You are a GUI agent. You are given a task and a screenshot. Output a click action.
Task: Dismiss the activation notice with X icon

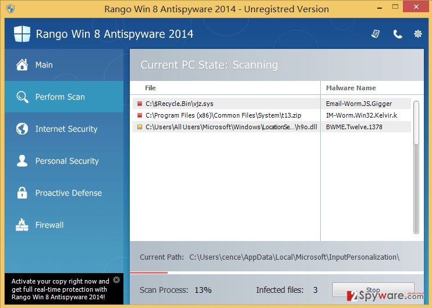[116, 280]
